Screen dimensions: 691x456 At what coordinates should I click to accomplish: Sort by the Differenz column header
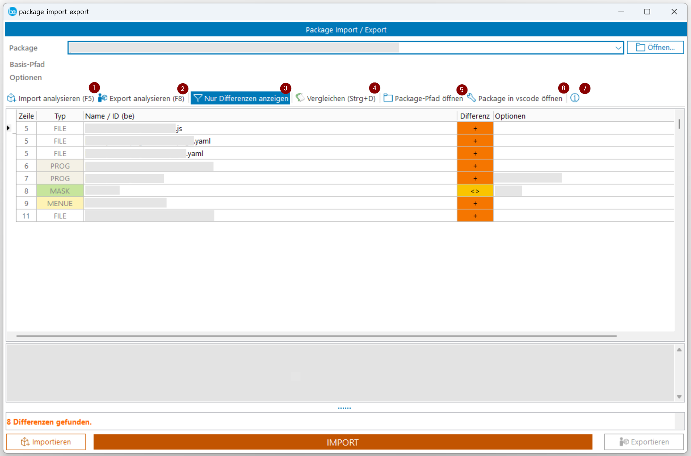475,116
